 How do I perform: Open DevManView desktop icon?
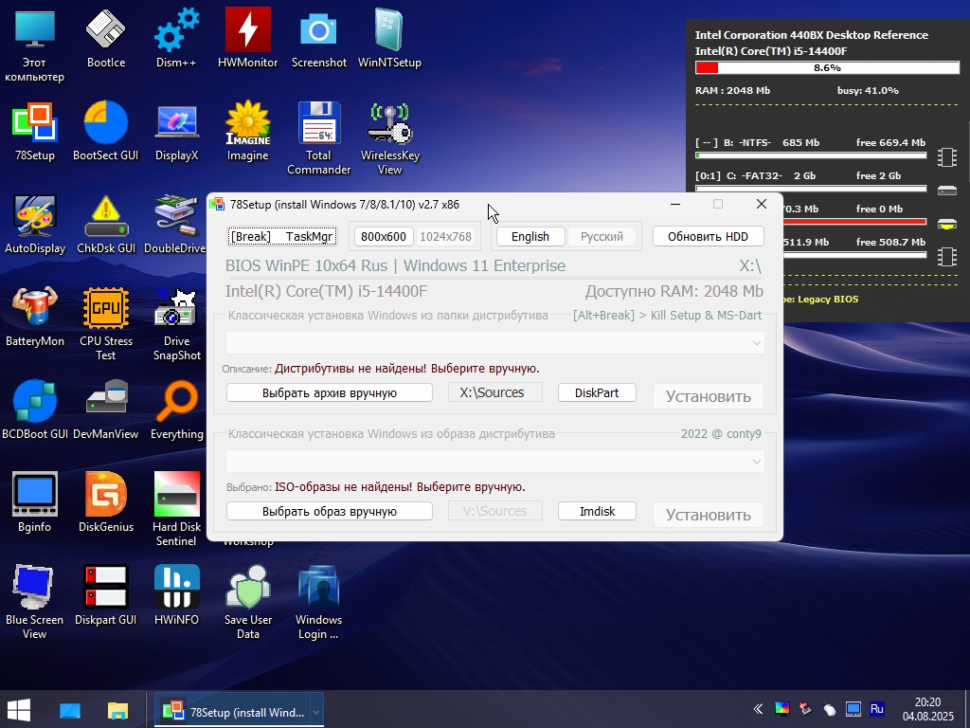[106, 409]
